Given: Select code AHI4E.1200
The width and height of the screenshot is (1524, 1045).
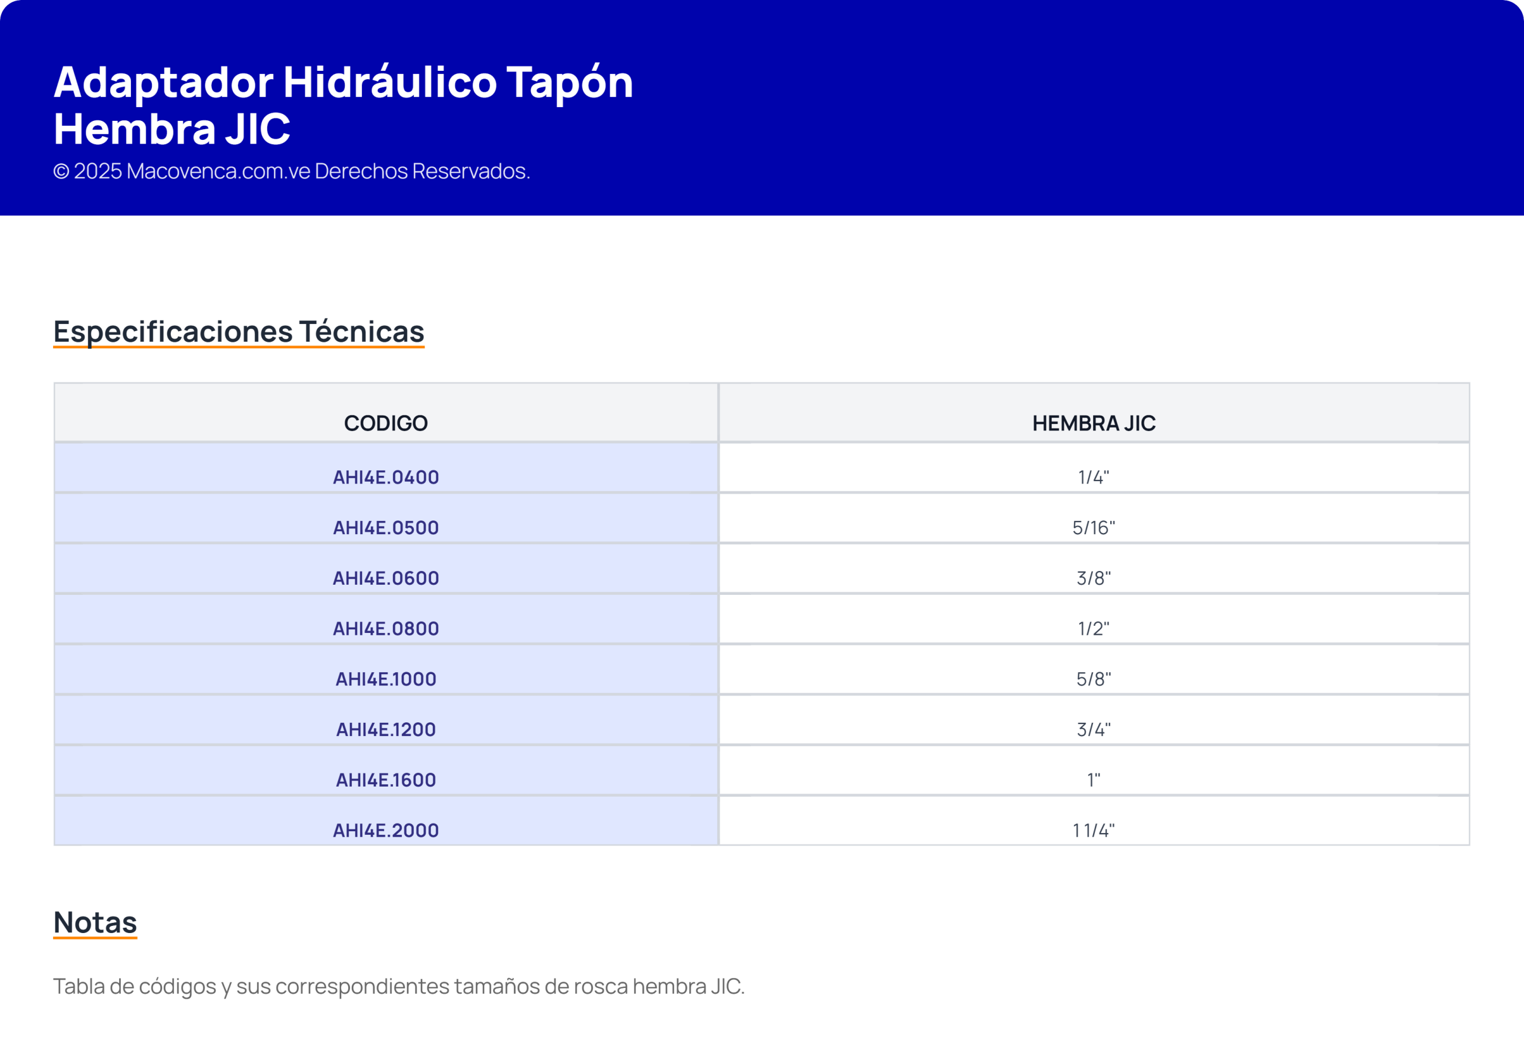Looking at the screenshot, I should [386, 729].
